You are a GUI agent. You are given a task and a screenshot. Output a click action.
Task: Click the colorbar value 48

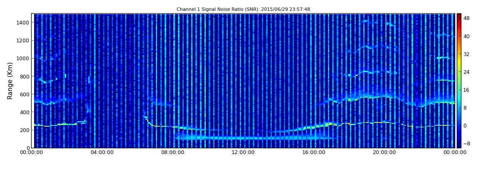point(466,18)
